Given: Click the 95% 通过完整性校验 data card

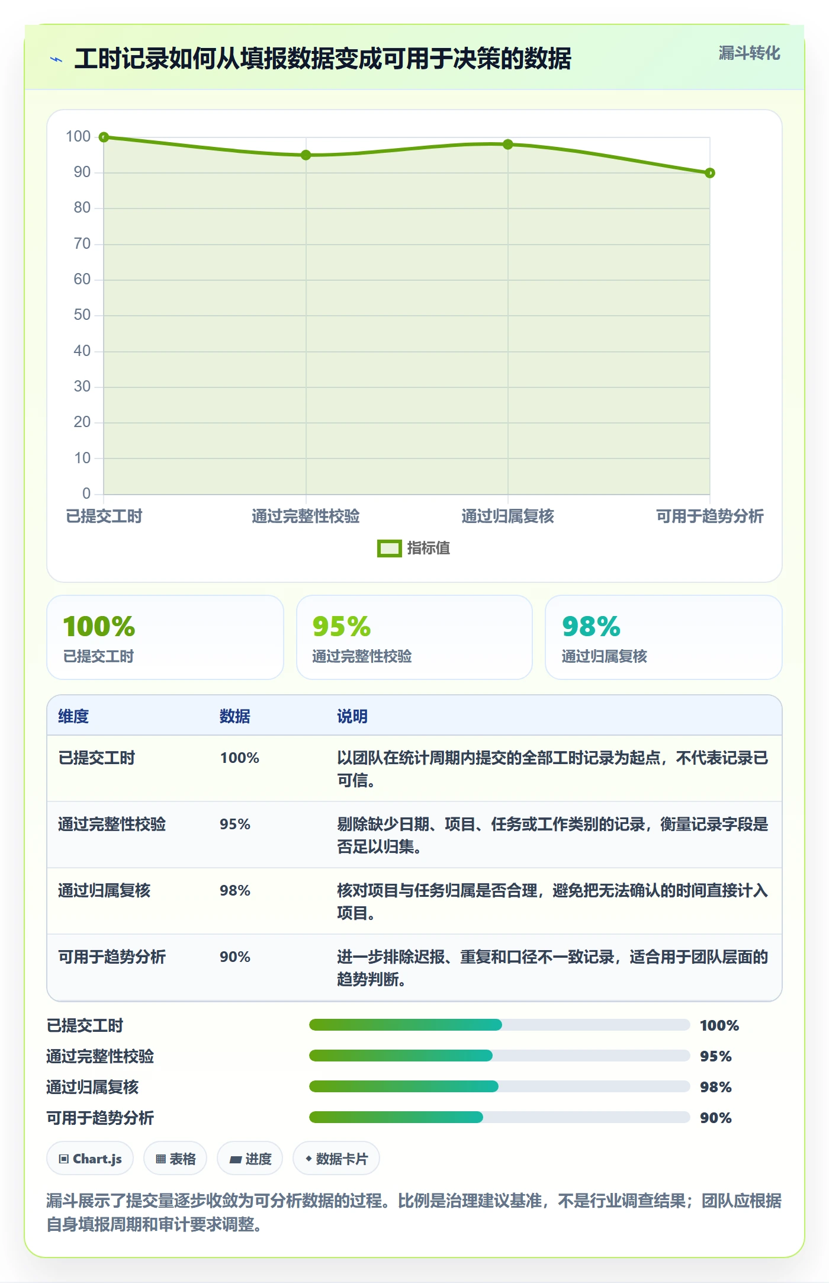Looking at the screenshot, I should [x=415, y=637].
